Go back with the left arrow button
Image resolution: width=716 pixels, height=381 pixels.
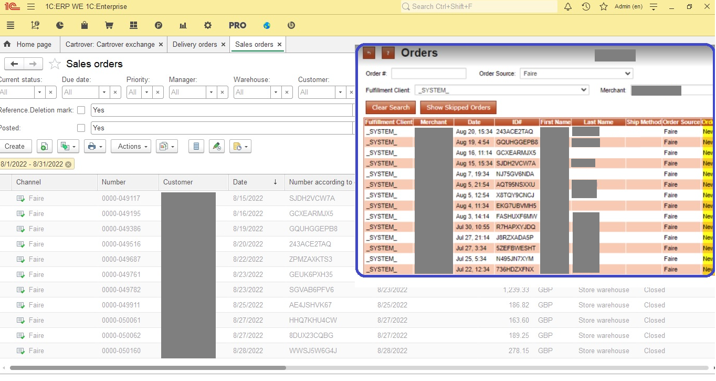coord(14,64)
